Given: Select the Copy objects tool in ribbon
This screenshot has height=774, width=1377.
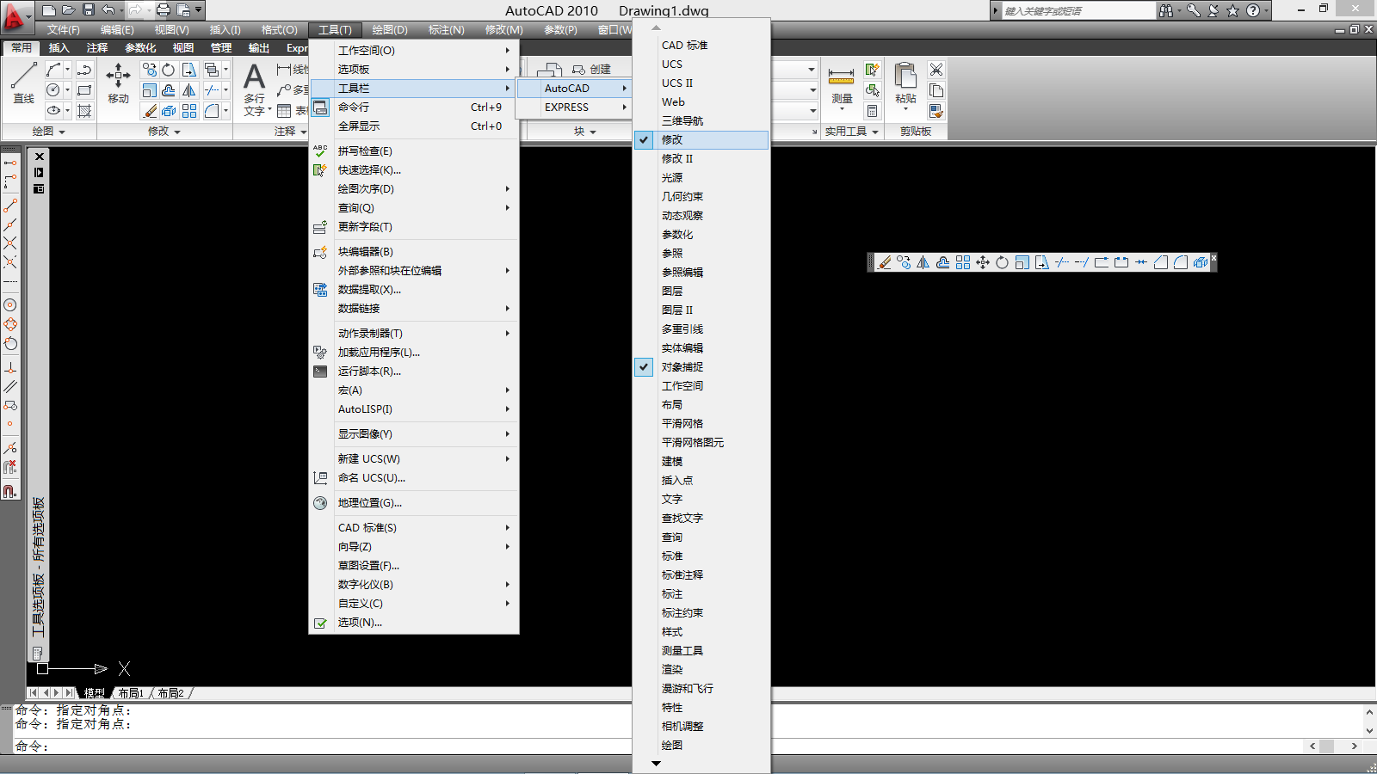Looking at the screenshot, I should 150,70.
